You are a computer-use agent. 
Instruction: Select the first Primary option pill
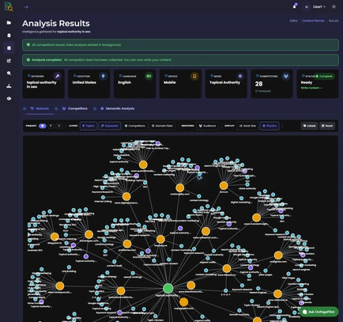coord(43,126)
